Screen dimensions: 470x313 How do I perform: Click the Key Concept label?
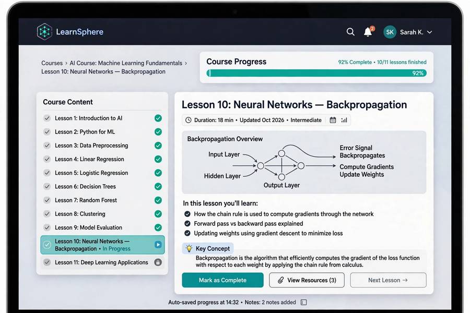tap(213, 249)
